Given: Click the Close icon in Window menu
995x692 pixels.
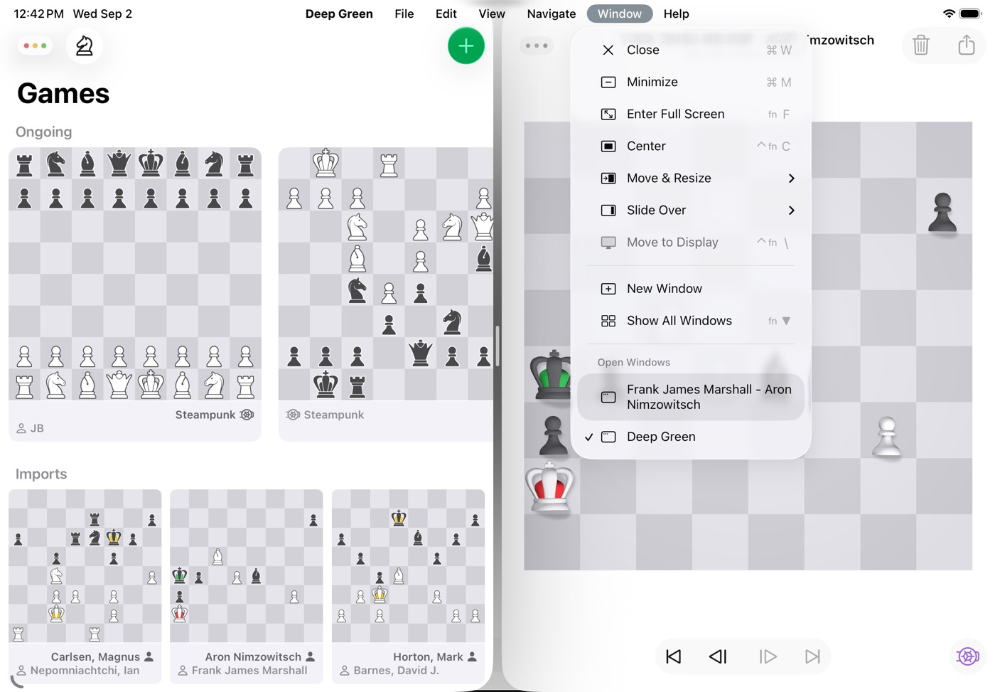Looking at the screenshot, I should pyautogui.click(x=608, y=50).
